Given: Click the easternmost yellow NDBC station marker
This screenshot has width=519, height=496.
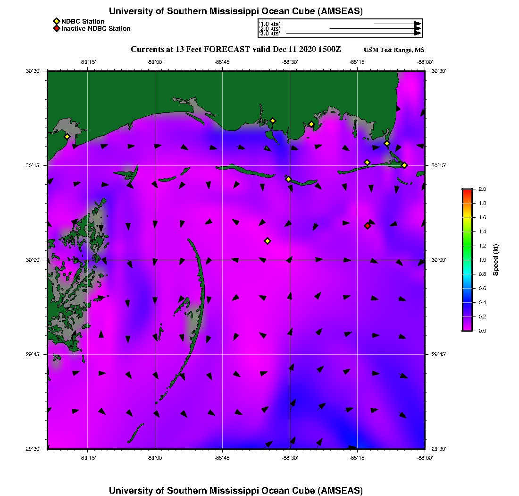Looking at the screenshot, I should coord(404,165).
